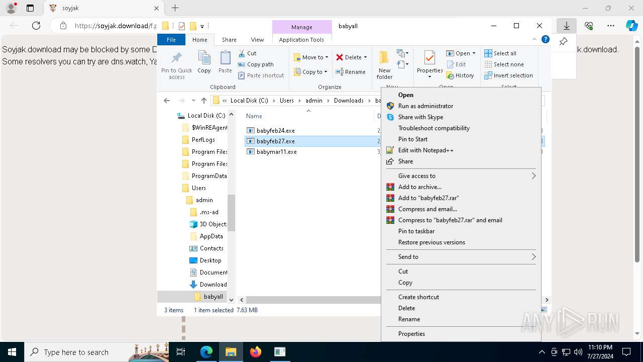Open the File ribbon tab

[x=171, y=40]
